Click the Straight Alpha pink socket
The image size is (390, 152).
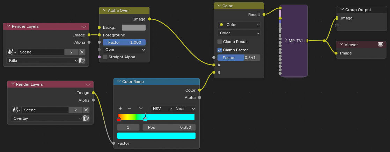coord(99,57)
